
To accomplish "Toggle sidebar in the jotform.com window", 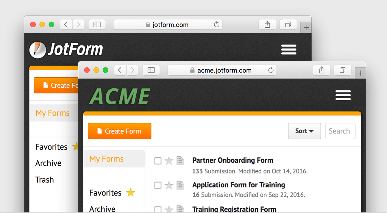I will (x=97, y=24).
